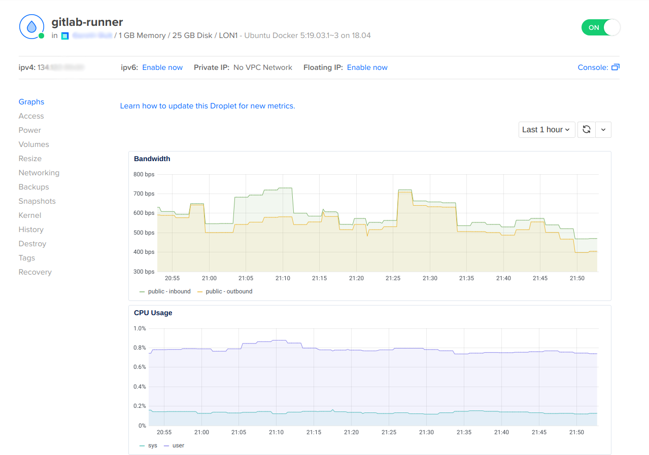Click the 21:10 label on Bandwidth chart

coord(283,278)
